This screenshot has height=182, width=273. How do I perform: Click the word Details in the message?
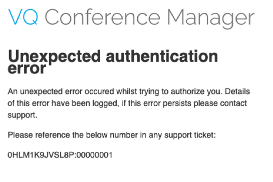[237, 91]
